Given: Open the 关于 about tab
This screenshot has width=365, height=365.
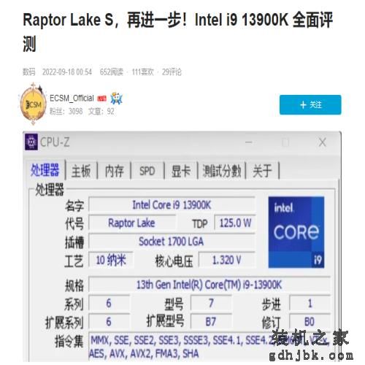Looking at the screenshot, I should pos(262,171).
